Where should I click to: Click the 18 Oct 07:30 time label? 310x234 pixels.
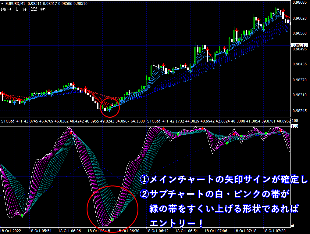tap(274, 231)
